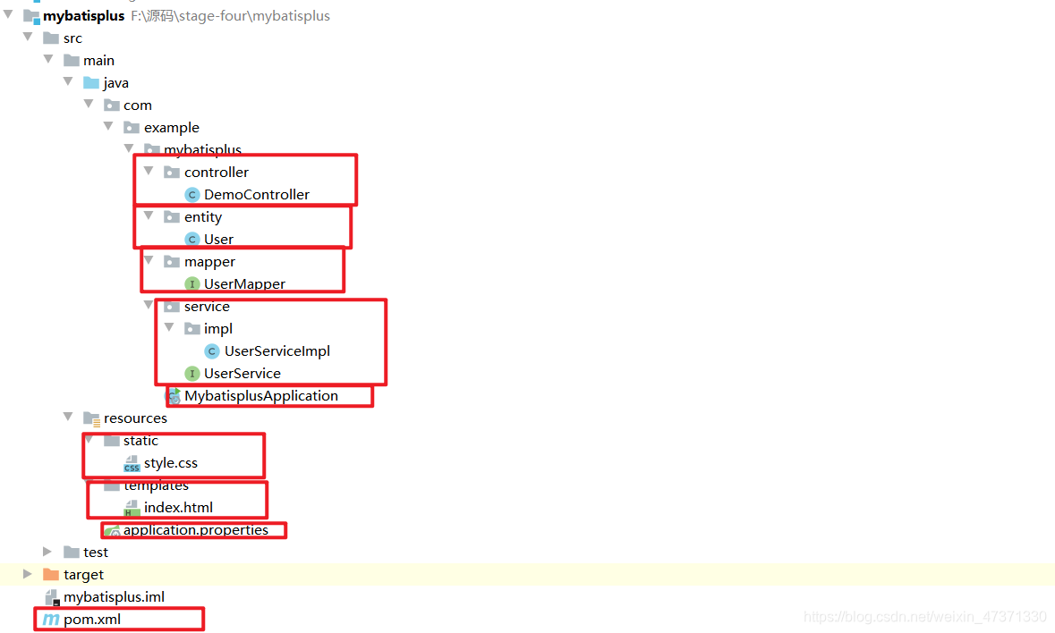1055x633 pixels.
Task: Select the bold mybatisplus project name
Action: tap(84, 16)
